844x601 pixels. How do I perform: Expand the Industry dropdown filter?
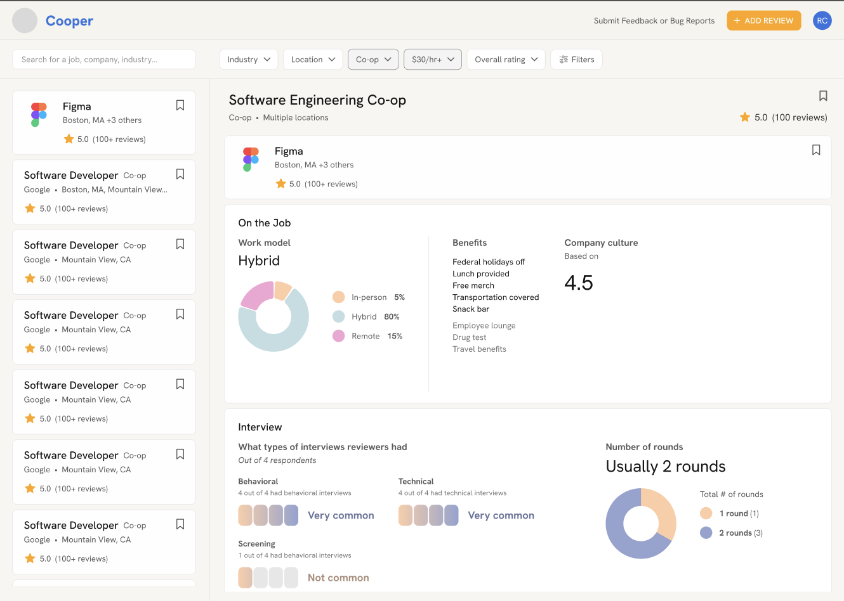(x=249, y=60)
